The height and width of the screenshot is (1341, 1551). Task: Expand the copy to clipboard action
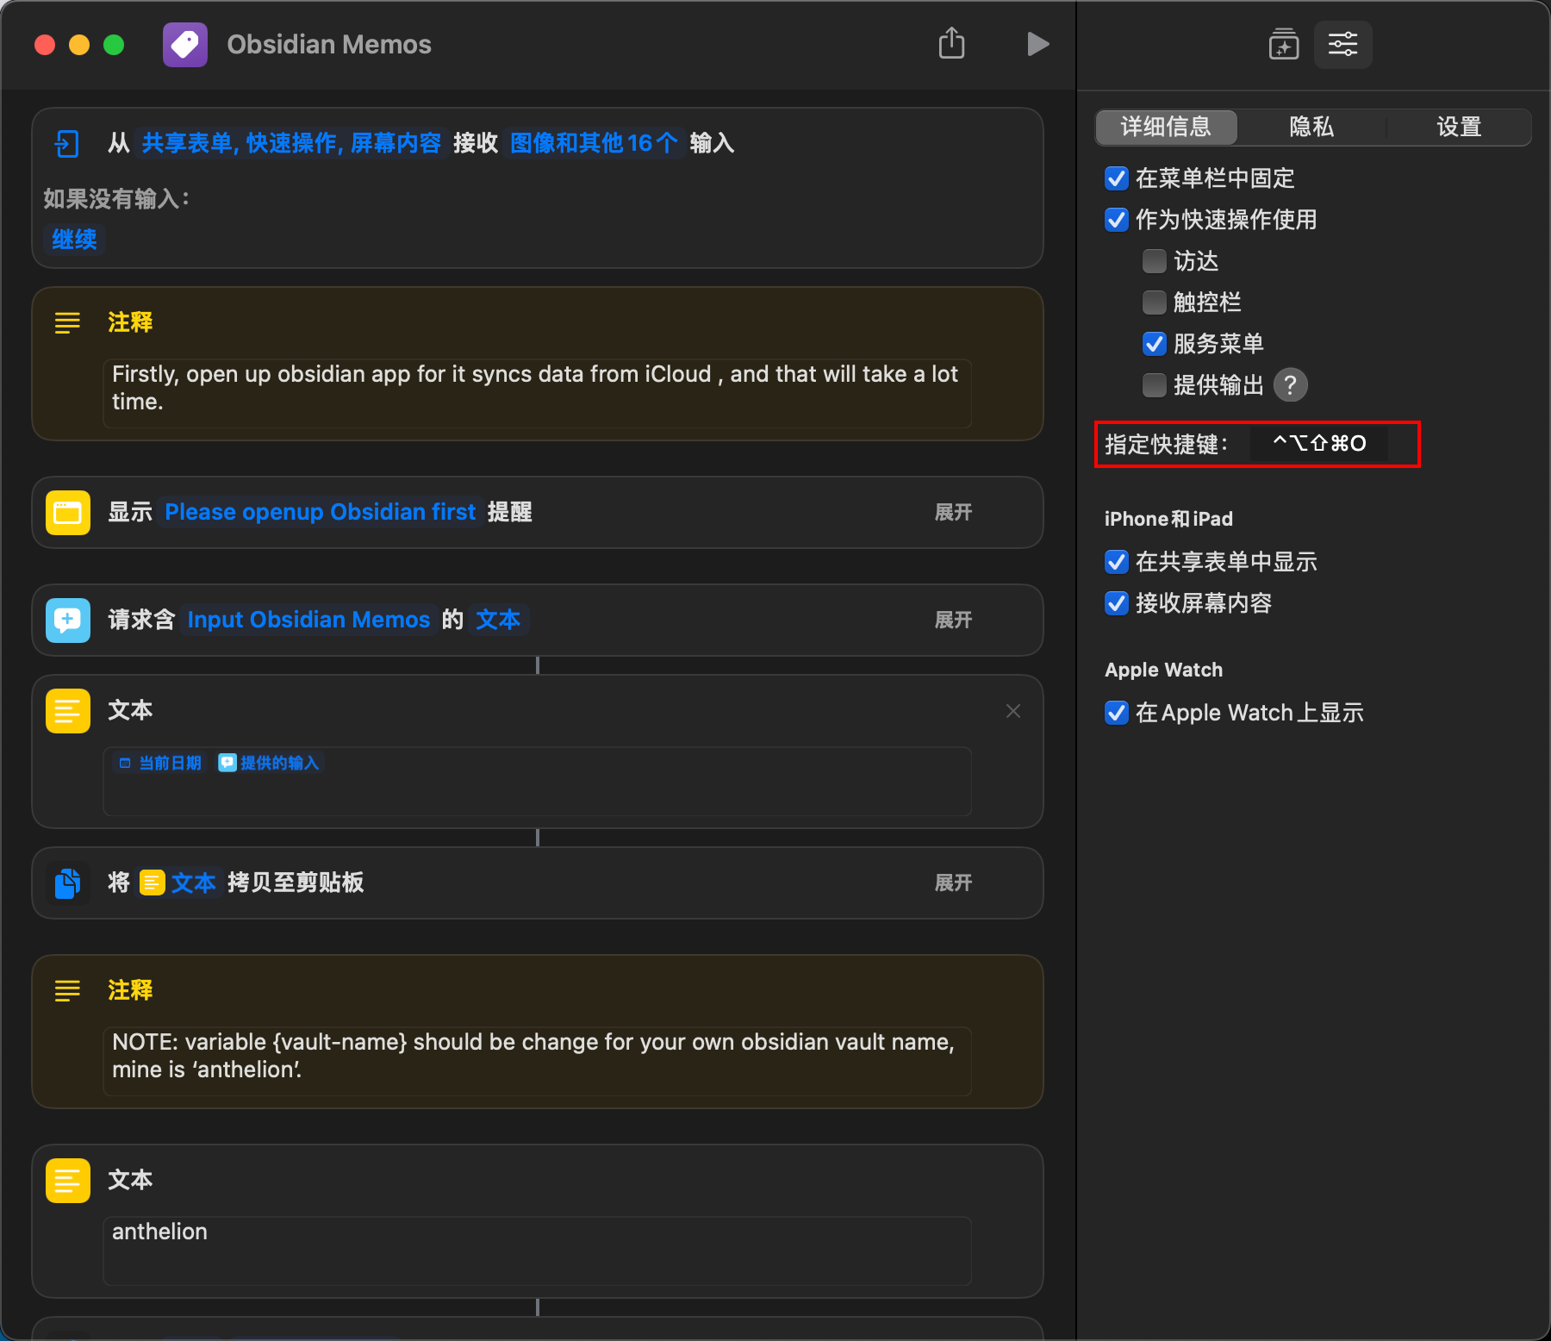953,883
